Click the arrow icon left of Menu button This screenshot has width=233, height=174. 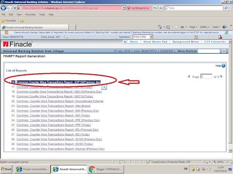pos(125,42)
